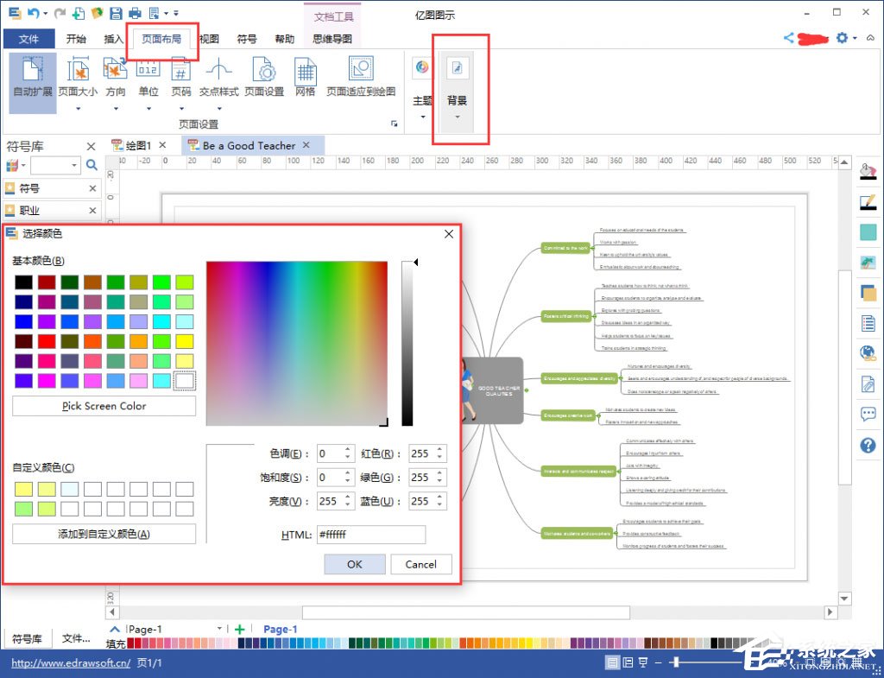The image size is (884, 678).
Task: Click the comment bubble icon in right sidebar
Action: (868, 415)
